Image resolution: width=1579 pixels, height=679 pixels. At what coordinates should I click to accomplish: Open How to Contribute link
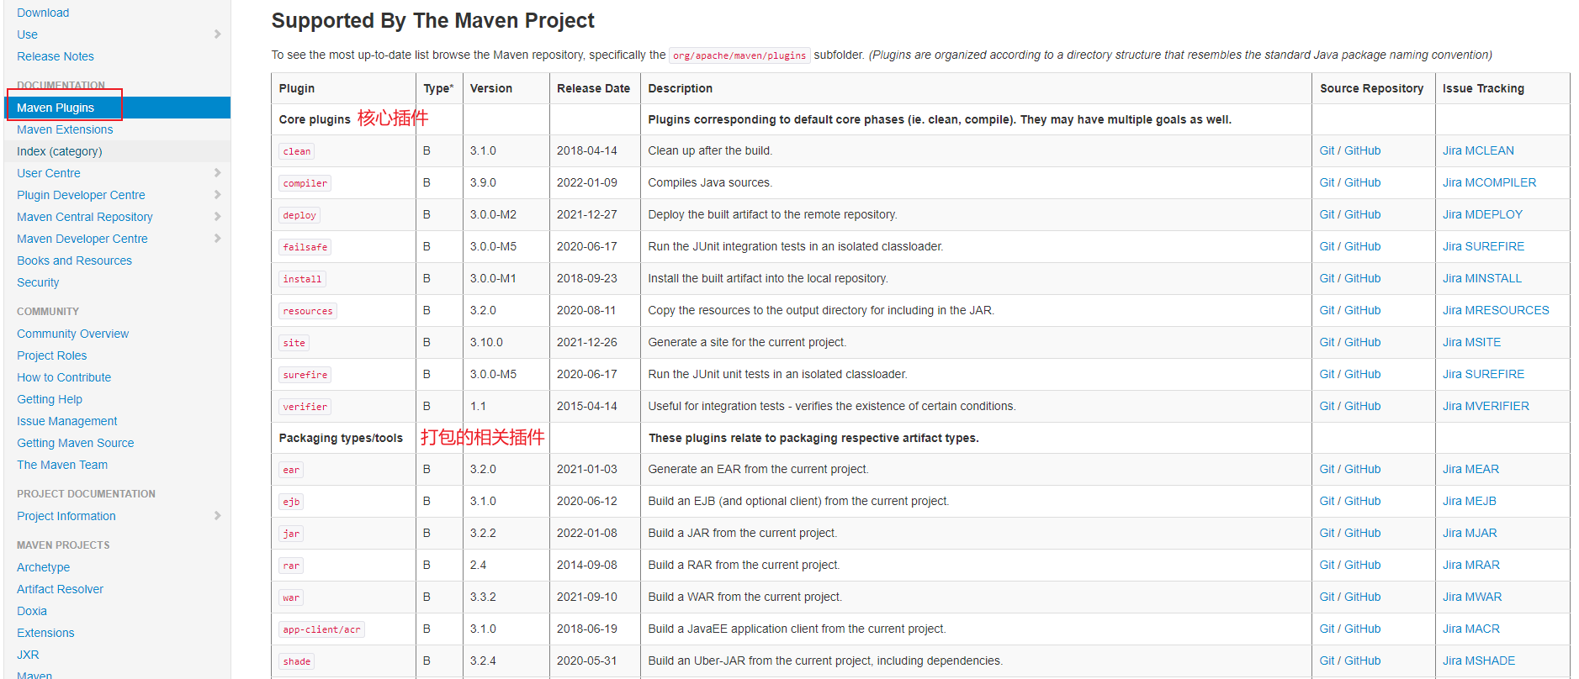[64, 377]
